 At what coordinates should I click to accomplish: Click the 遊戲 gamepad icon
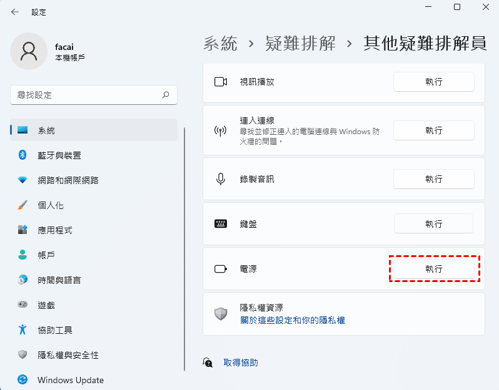click(23, 305)
